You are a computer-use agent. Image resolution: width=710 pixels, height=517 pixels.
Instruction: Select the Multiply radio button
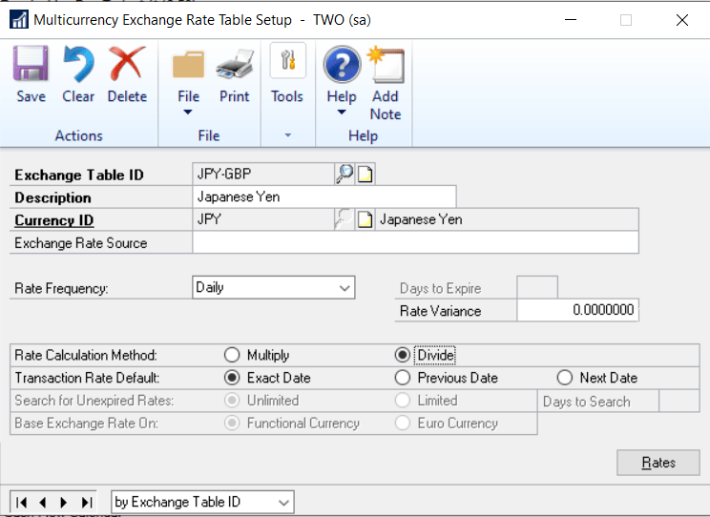click(x=231, y=355)
